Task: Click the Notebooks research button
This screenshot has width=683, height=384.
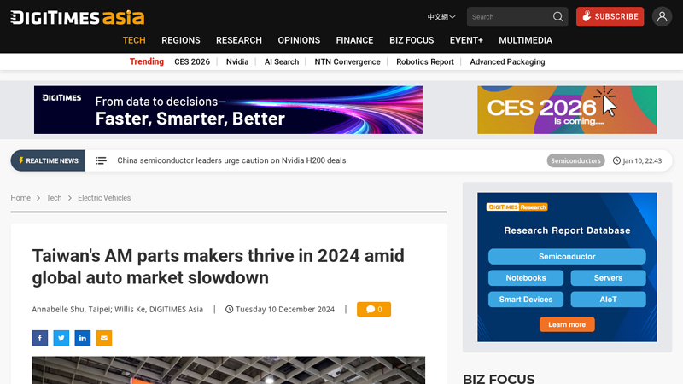Action: (526, 278)
